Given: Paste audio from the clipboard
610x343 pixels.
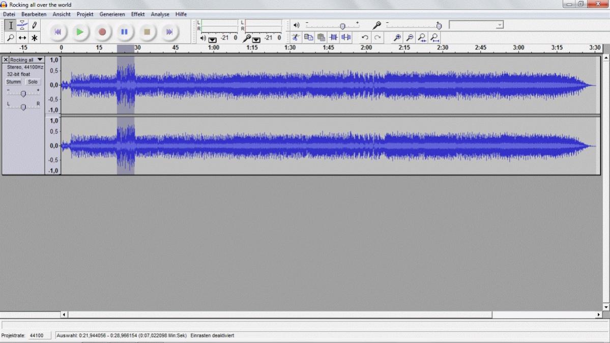Looking at the screenshot, I should [321, 37].
